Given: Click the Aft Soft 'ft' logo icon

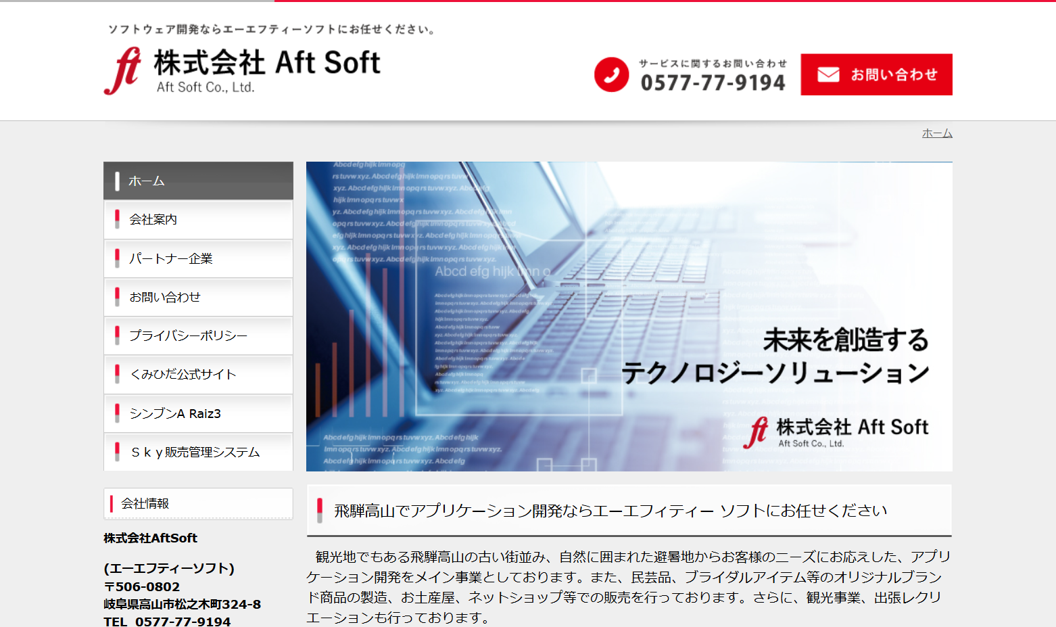Looking at the screenshot, I should (123, 71).
